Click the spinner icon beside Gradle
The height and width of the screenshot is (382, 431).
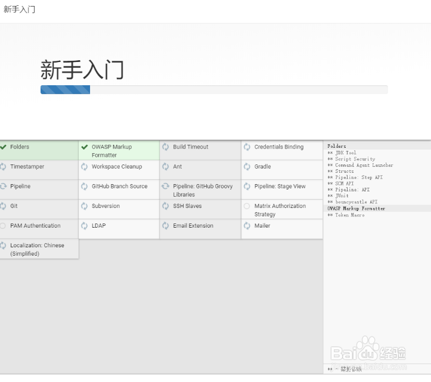point(247,166)
